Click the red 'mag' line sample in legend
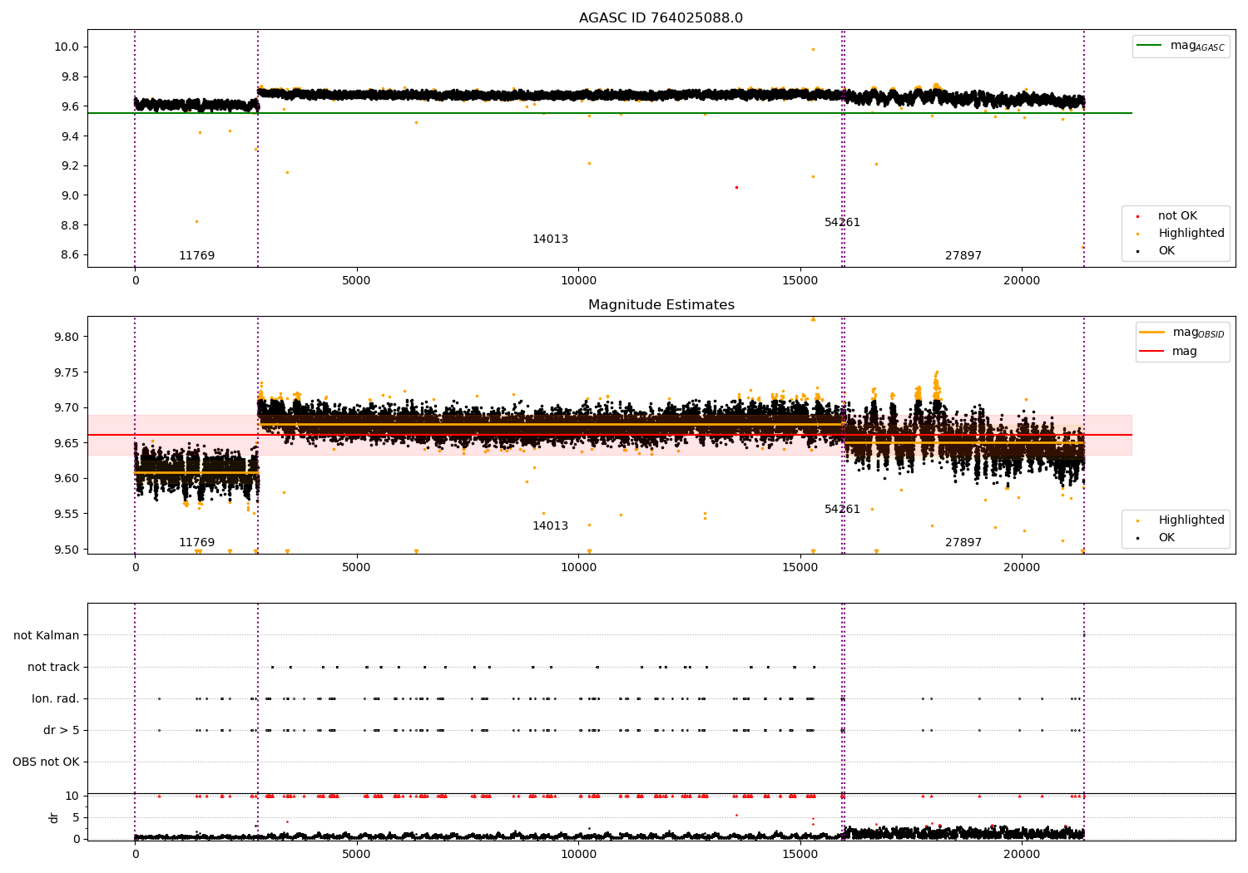The image size is (1248, 873). tap(1152, 352)
